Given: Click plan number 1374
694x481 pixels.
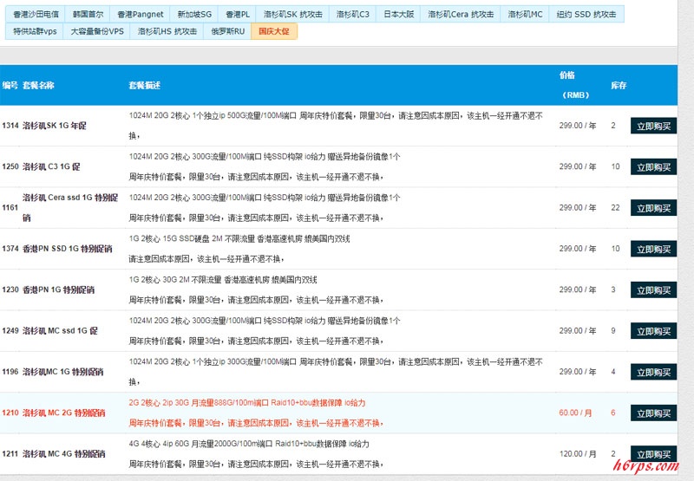Looking at the screenshot, I should pos(10,249).
